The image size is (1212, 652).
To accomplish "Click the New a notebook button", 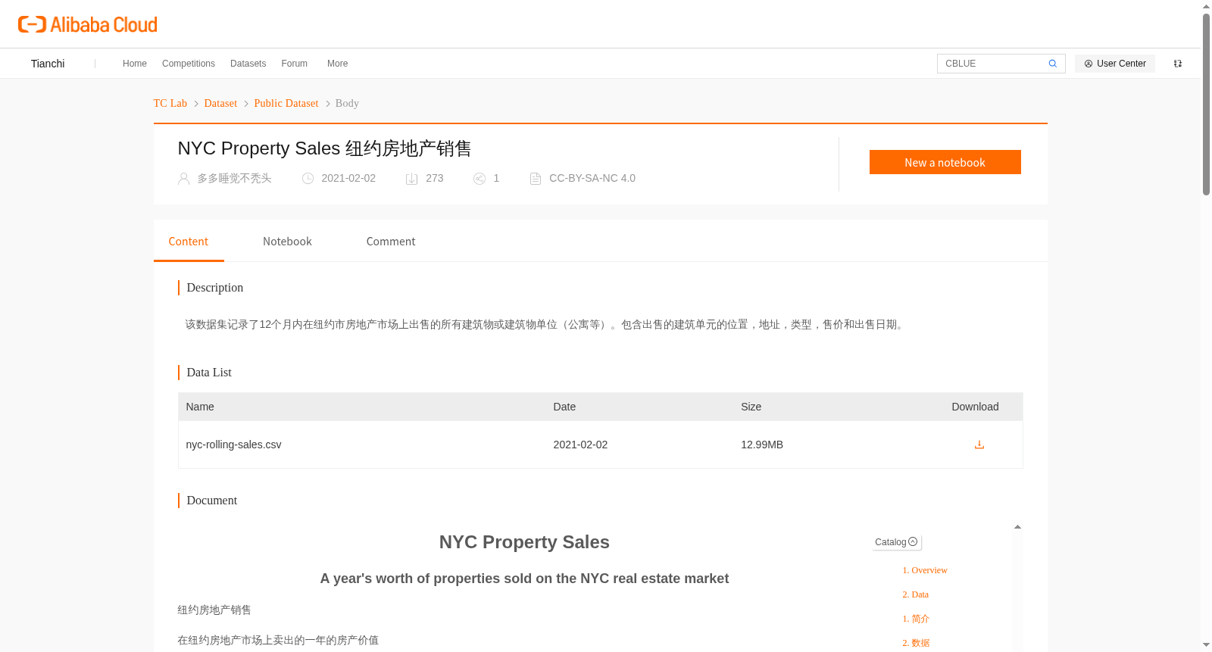I will pyautogui.click(x=945, y=162).
